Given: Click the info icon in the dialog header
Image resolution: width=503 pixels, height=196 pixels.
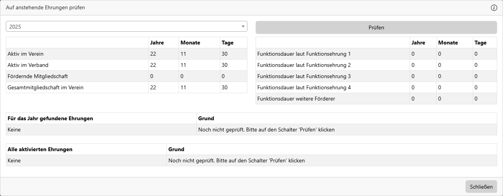Looking at the screenshot, I should (494, 8).
